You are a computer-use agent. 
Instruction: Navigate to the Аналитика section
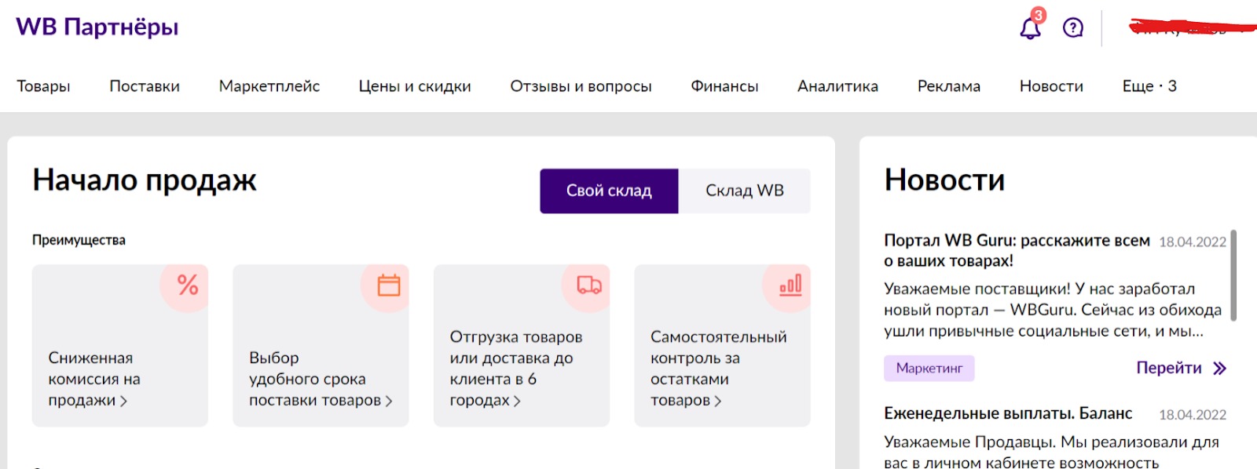[x=837, y=86]
